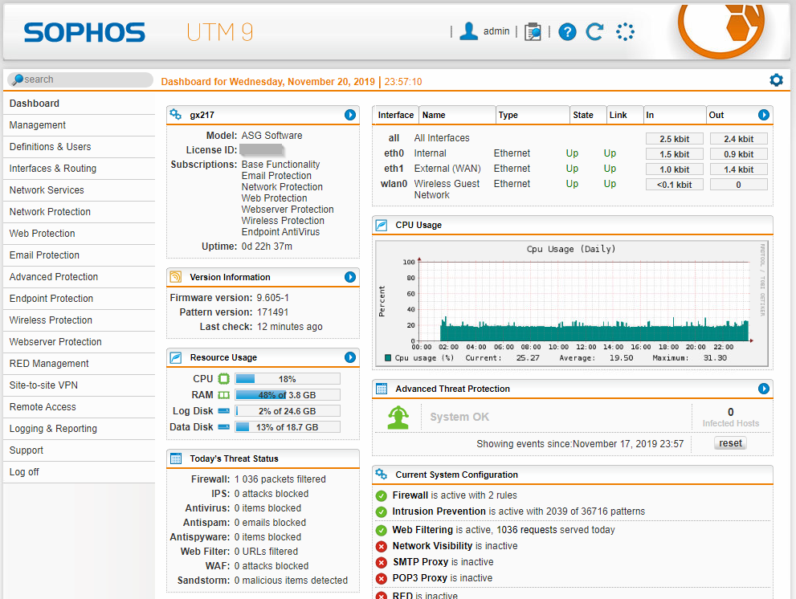796x599 pixels.
Task: Click the admin user icon
Action: click(x=468, y=31)
